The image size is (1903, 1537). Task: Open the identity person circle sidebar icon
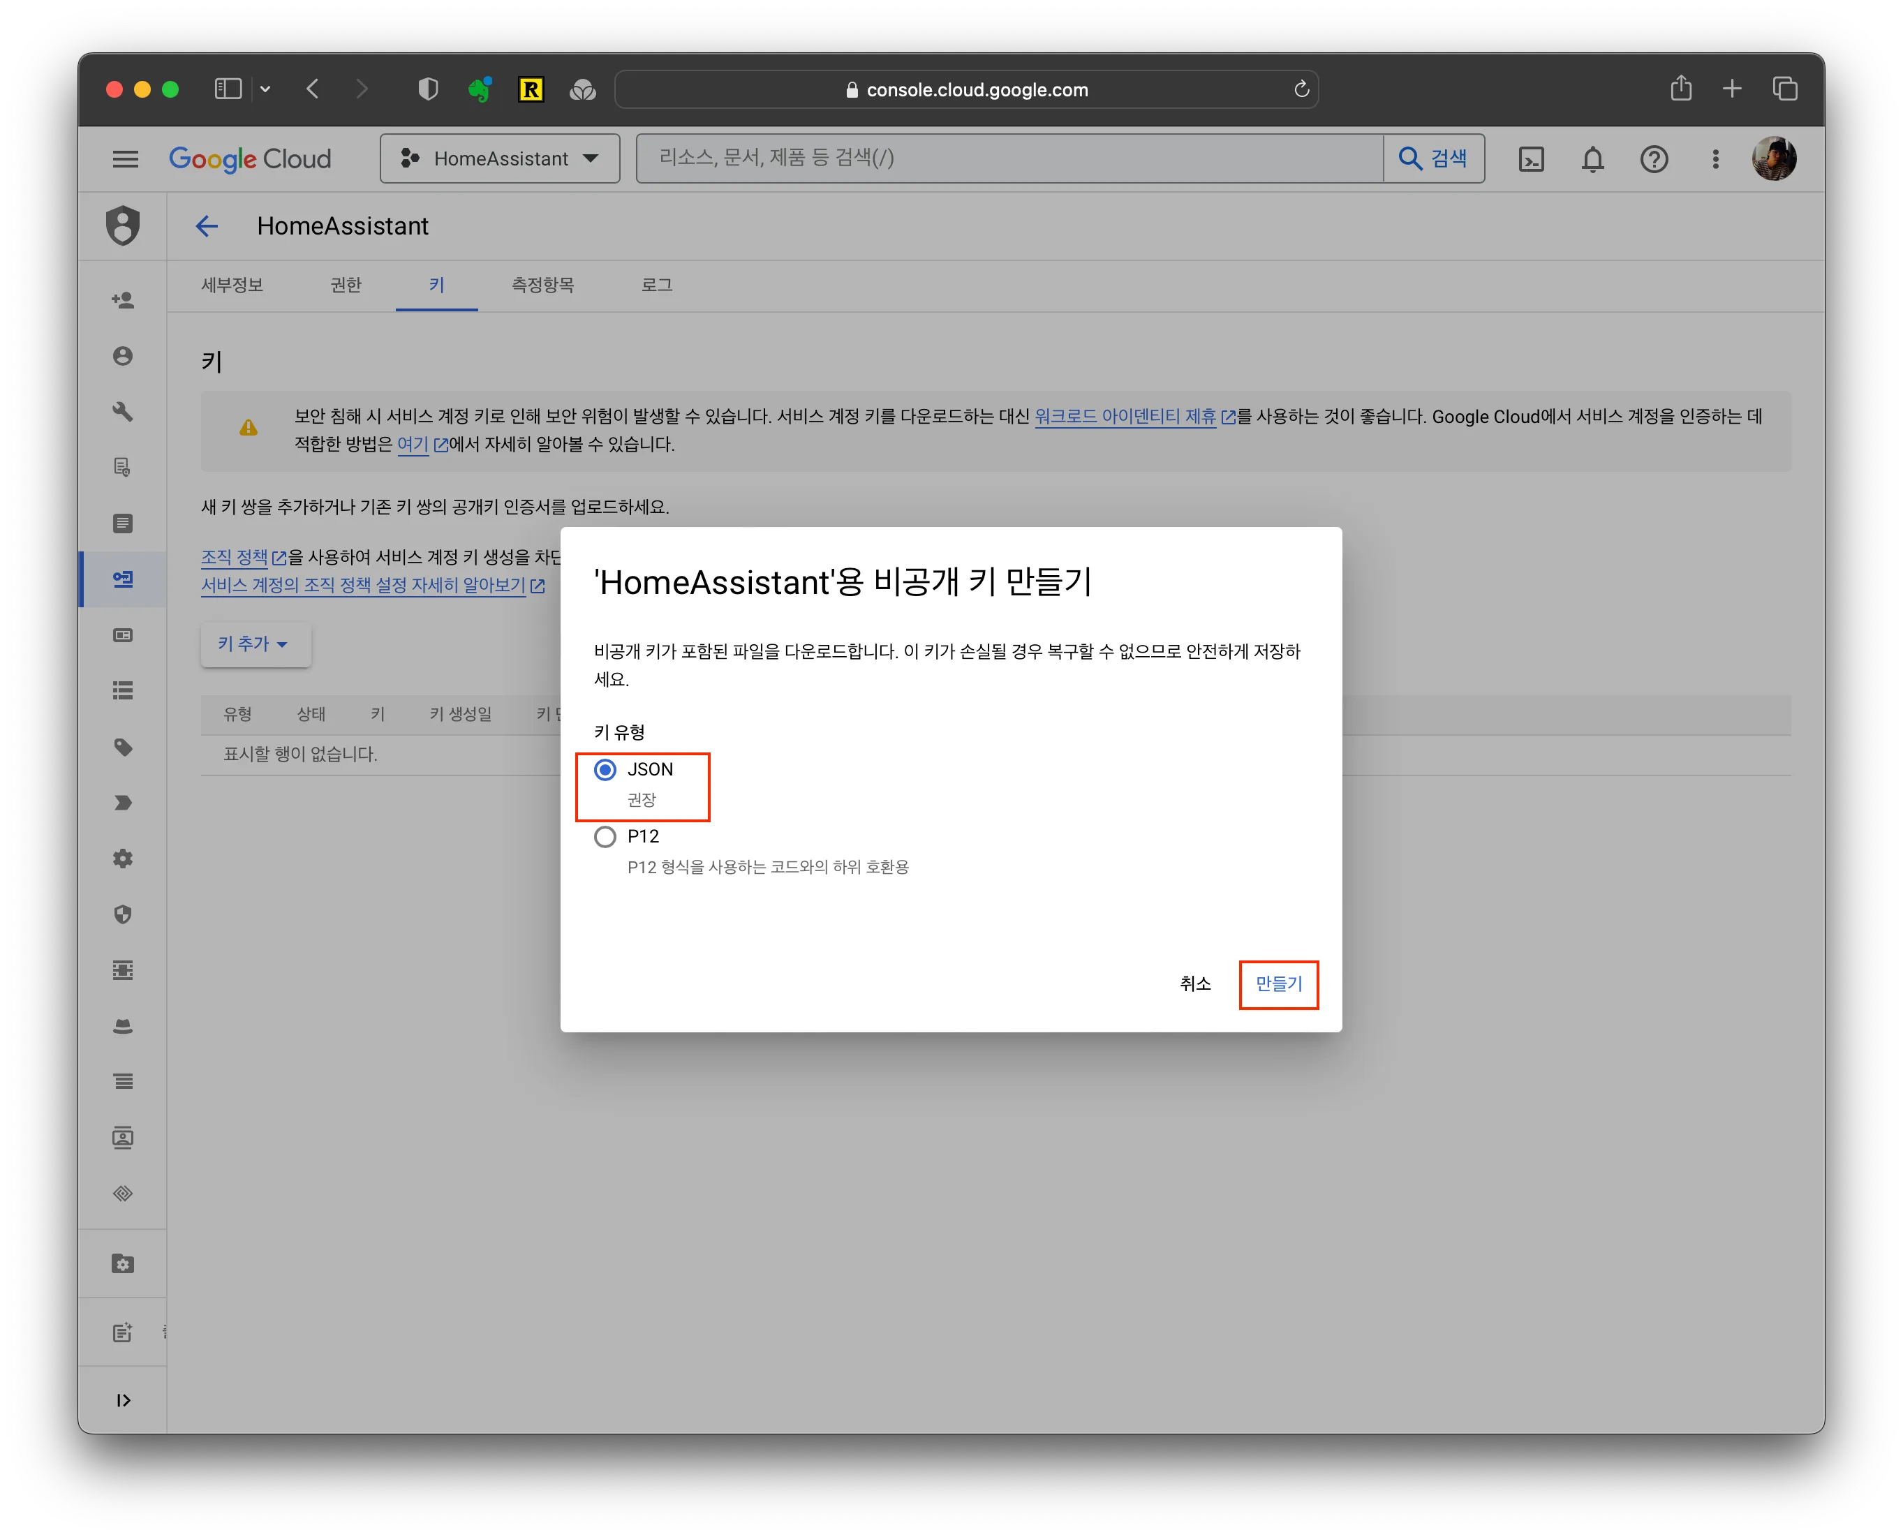click(123, 356)
